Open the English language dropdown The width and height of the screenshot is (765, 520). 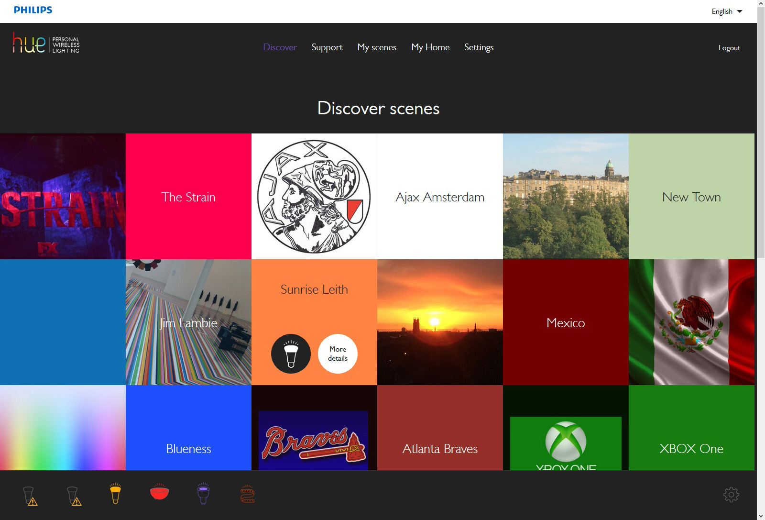click(x=727, y=11)
